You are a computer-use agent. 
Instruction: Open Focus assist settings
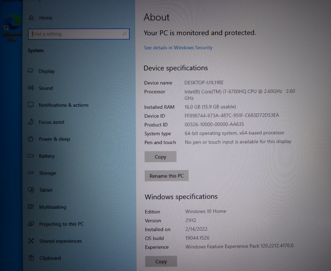click(x=52, y=122)
